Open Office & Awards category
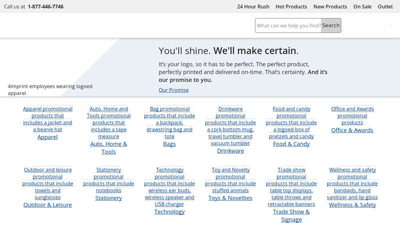The width and height of the screenshot is (400, 225). [352, 130]
